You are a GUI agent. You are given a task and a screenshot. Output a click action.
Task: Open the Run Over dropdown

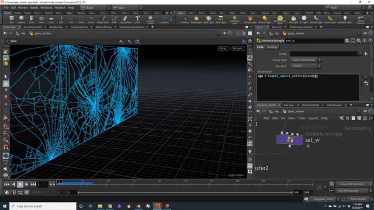click(x=305, y=66)
